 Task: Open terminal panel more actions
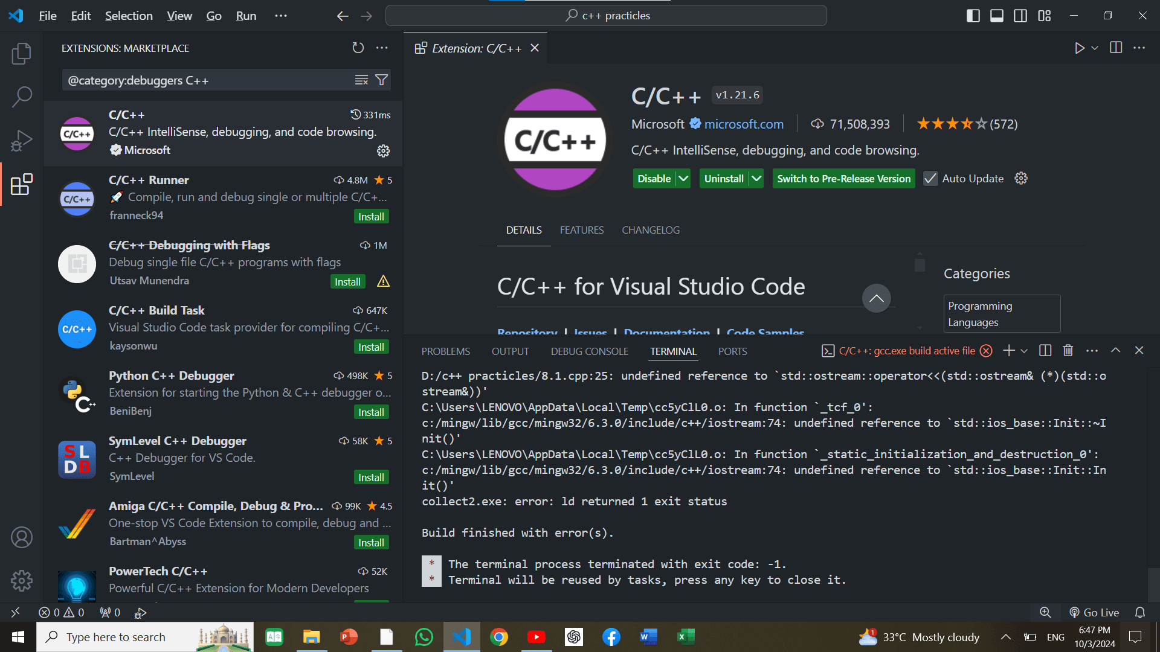pos(1092,351)
